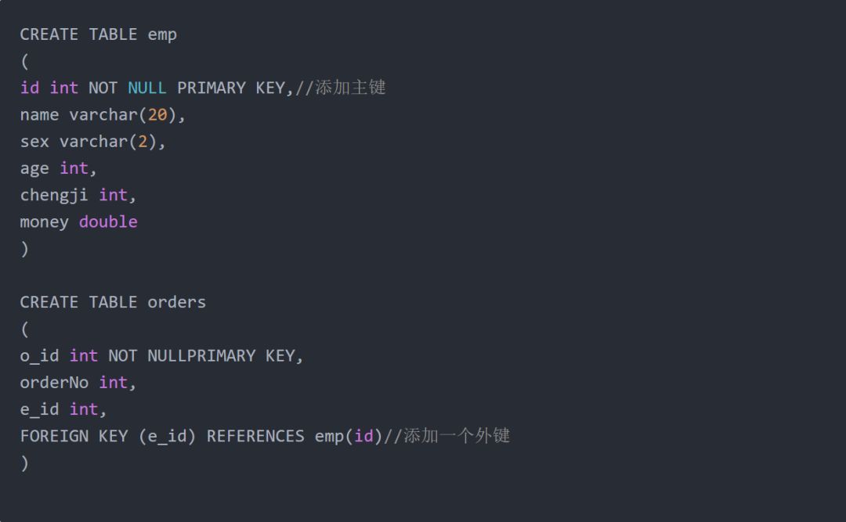Click the "NULLPRIMARY" text in the orders table

coord(201,356)
